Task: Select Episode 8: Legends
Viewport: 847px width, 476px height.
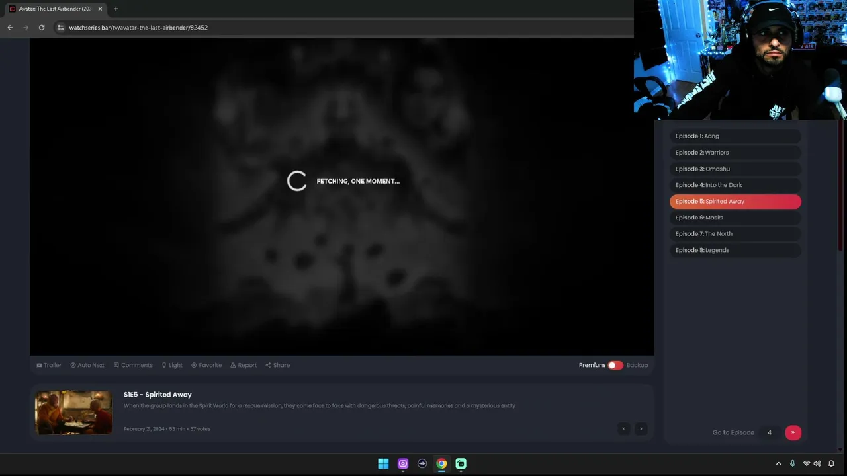Action: click(735, 250)
